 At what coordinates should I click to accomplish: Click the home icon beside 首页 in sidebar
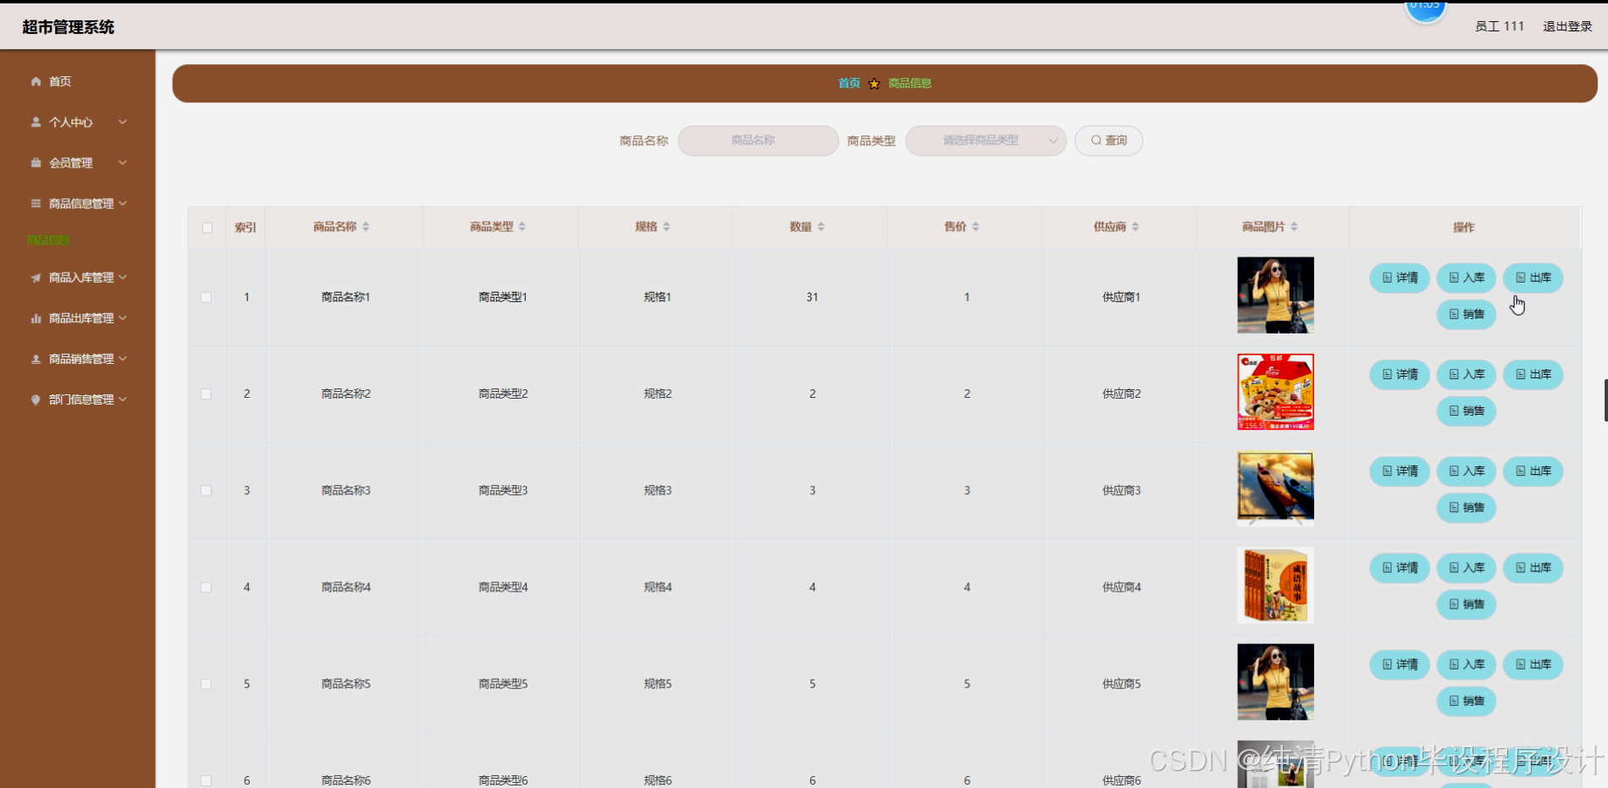[36, 81]
